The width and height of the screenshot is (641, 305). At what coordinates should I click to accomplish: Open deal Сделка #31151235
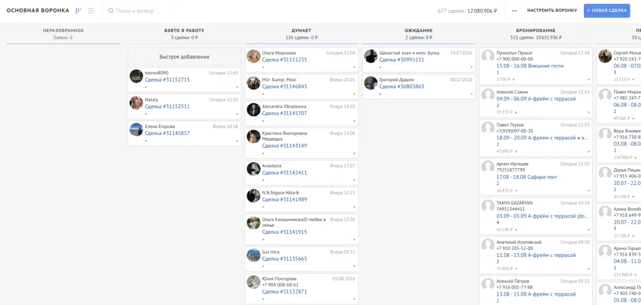point(285,59)
